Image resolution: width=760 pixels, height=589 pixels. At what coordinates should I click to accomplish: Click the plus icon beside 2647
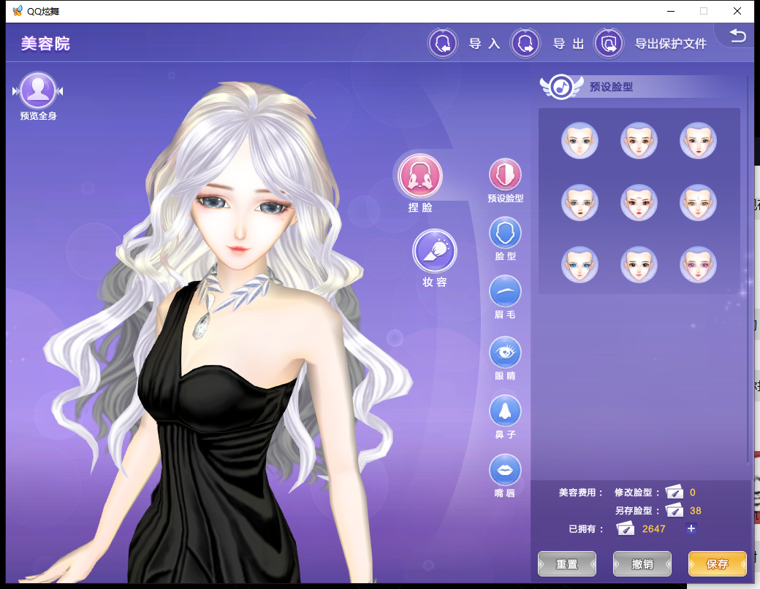point(691,528)
